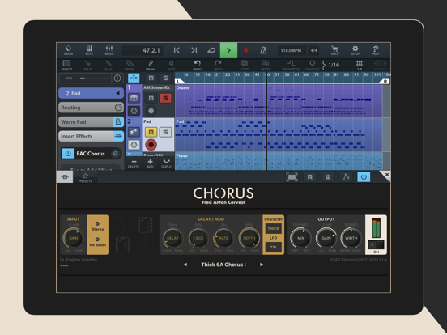
Task: Select the THICK character button
Action: click(x=273, y=228)
